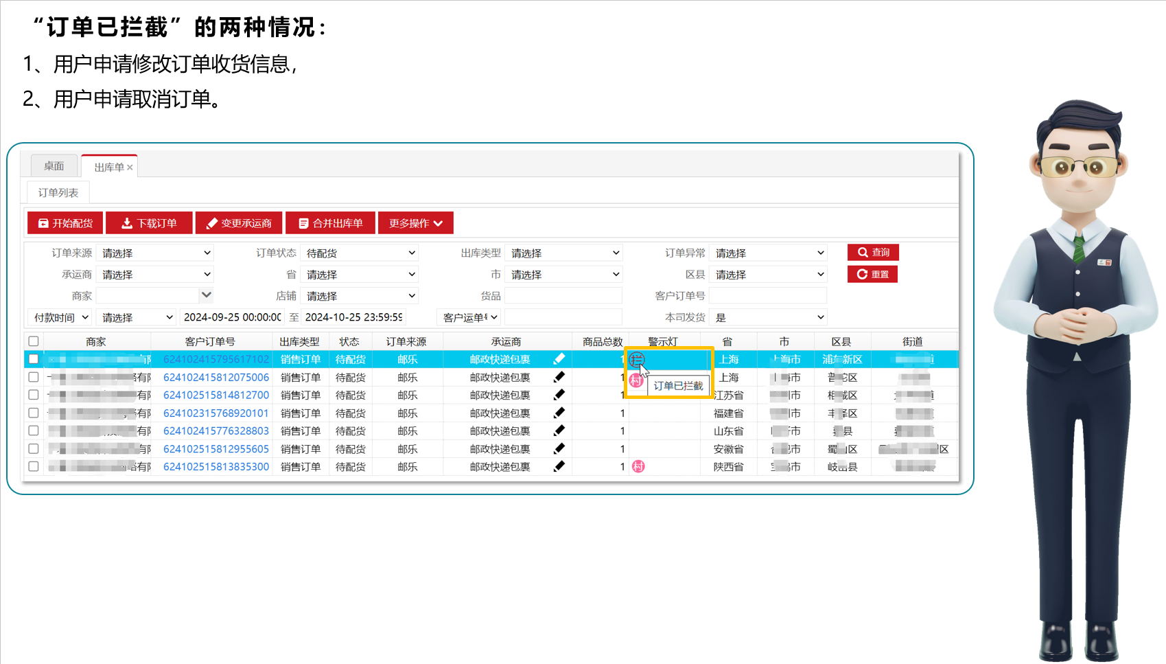
Task: Switch to the 桌面 tab
Action: pyautogui.click(x=54, y=166)
